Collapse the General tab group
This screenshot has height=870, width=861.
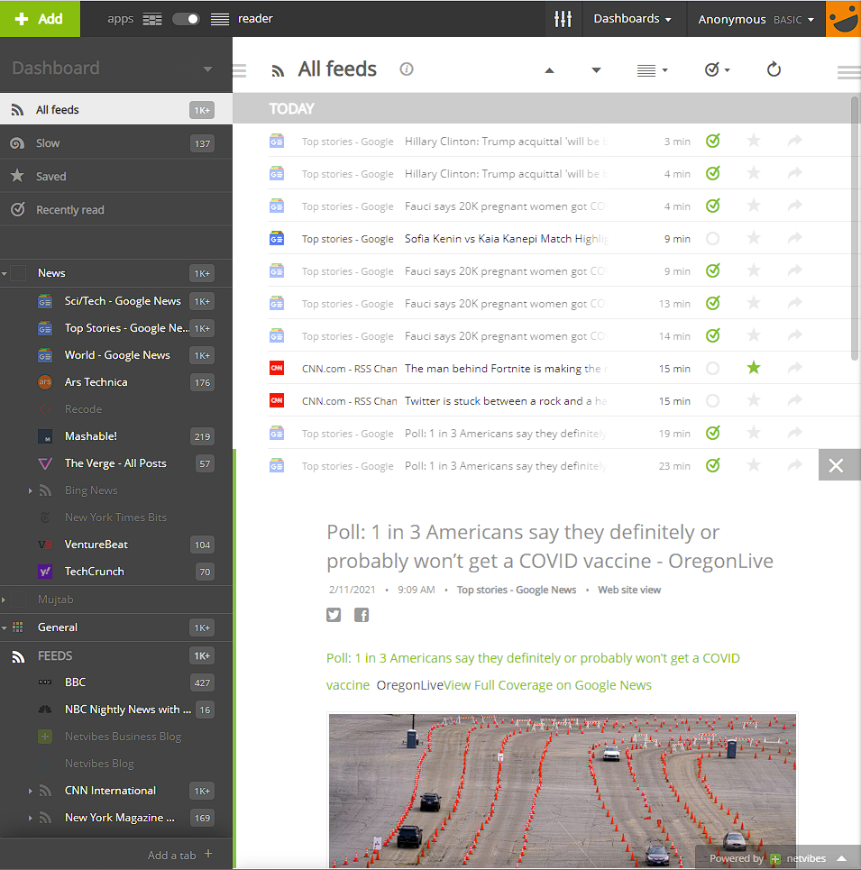[5, 628]
